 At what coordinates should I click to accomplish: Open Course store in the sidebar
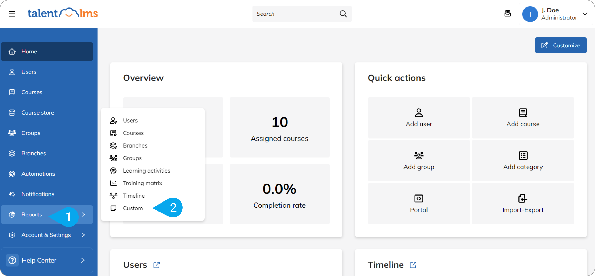pos(47,113)
